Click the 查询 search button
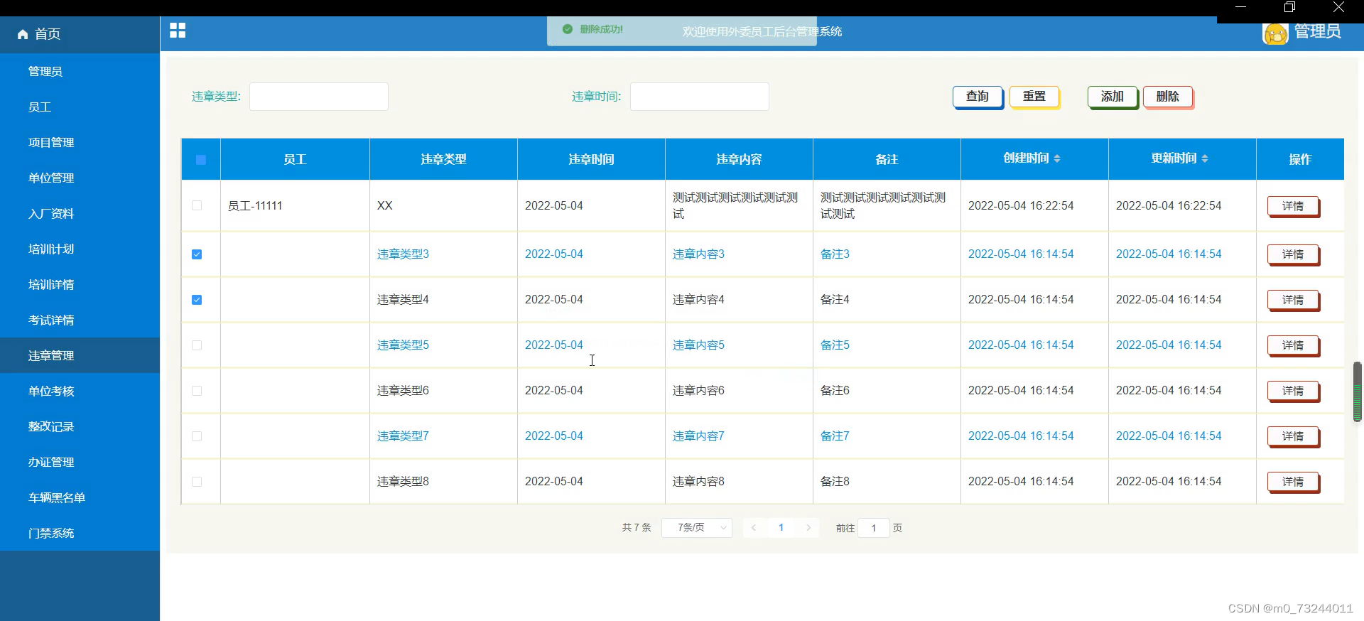This screenshot has width=1364, height=621. [978, 97]
